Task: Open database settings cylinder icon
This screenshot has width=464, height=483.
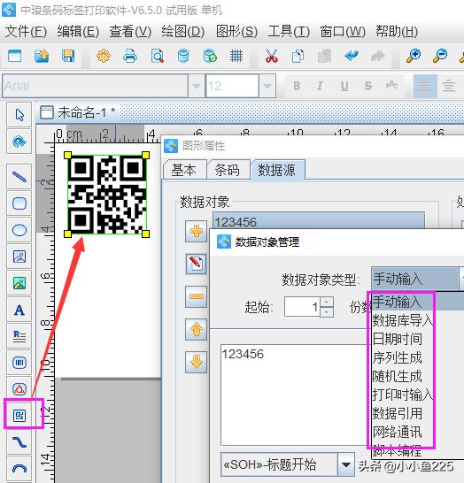Action: point(183,56)
